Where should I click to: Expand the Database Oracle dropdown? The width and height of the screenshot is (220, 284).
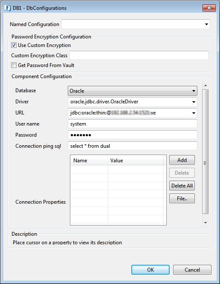coord(194,91)
